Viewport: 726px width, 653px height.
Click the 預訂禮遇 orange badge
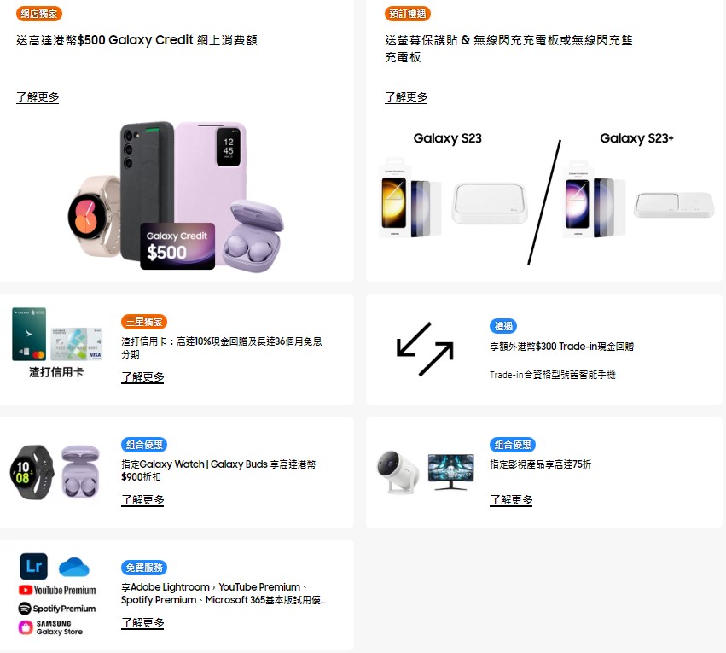(x=408, y=14)
